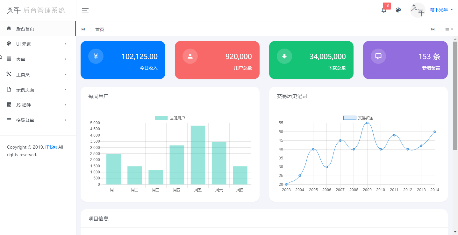Click the user icon on 用户总数 card
This screenshot has height=235, width=458.
click(190, 56)
